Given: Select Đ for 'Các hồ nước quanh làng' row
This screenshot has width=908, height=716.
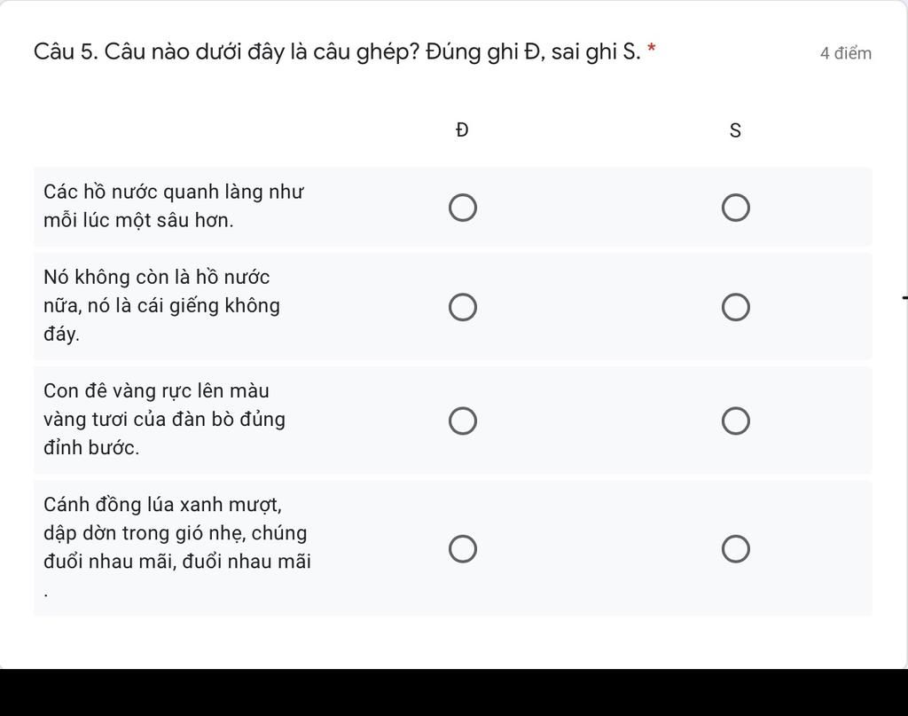Looking at the screenshot, I should click(463, 208).
